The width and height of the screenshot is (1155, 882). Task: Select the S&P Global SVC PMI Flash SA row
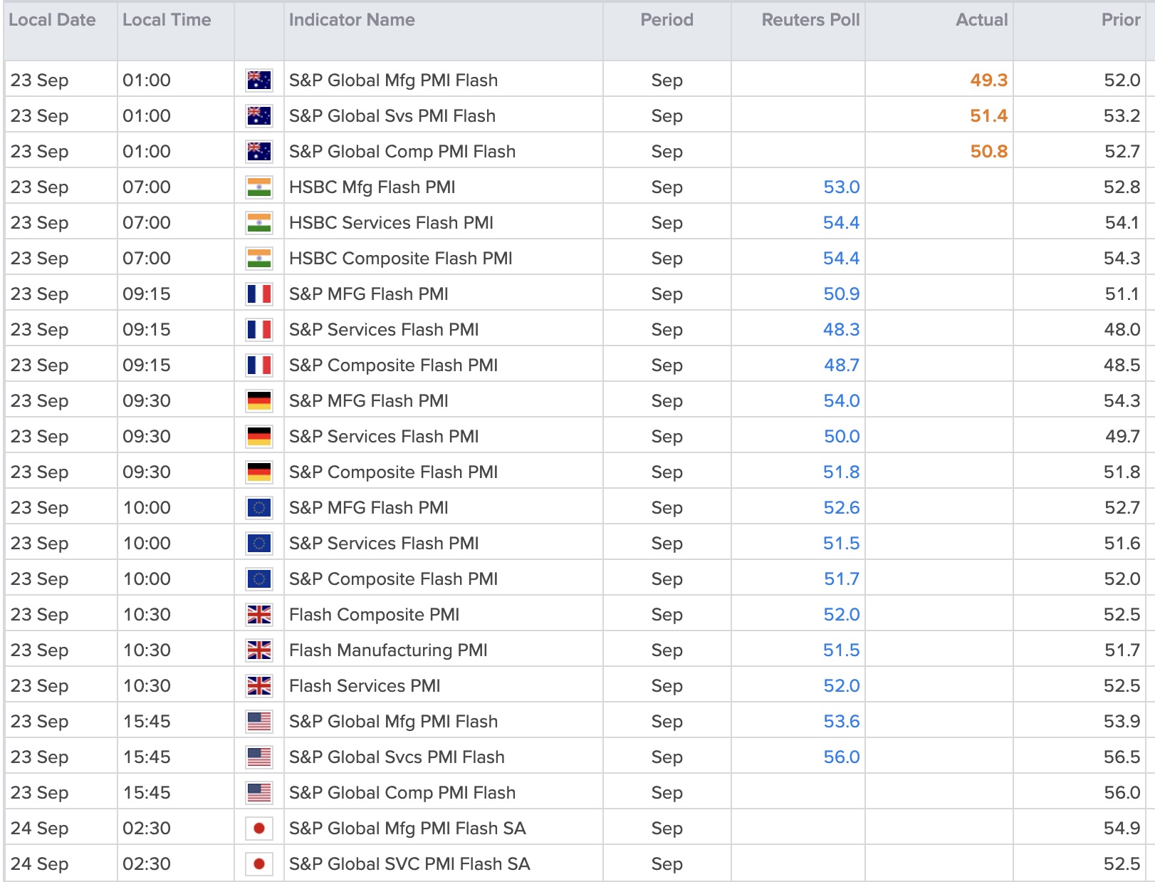tap(577, 863)
